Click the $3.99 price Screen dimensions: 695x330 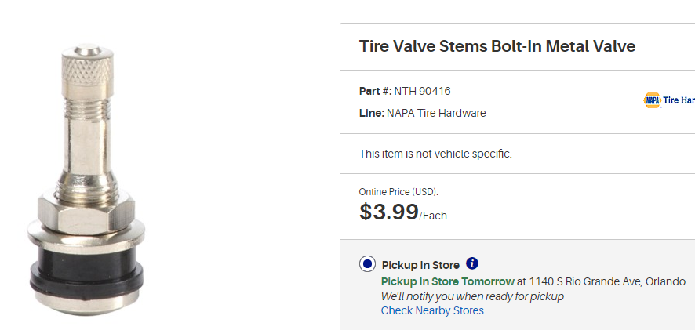coord(388,212)
